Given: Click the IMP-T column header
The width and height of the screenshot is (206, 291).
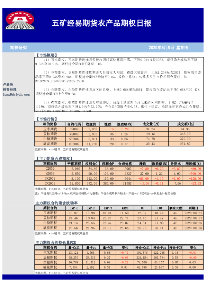Looking at the screenshot, I should pos(108,208).
